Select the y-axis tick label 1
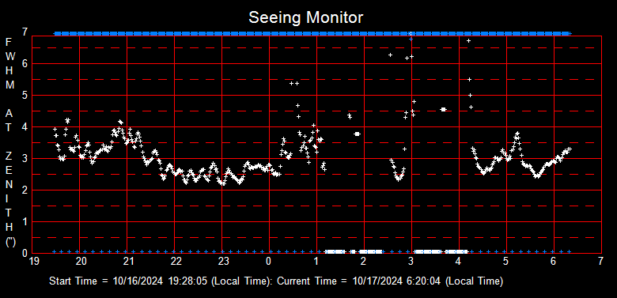Screen dimensions: 617x298 pyautogui.click(x=25, y=222)
